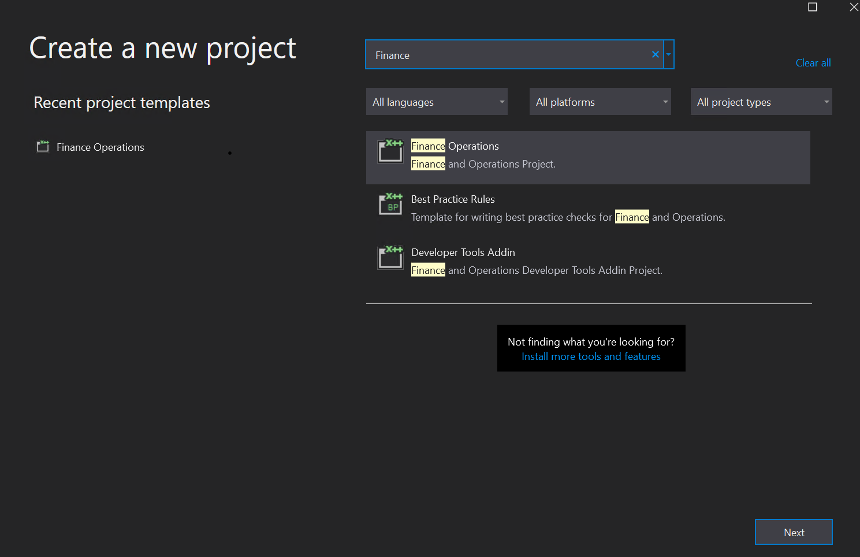Click the Finance Operations recent template icon
This screenshot has height=557, width=860.
click(x=42, y=147)
